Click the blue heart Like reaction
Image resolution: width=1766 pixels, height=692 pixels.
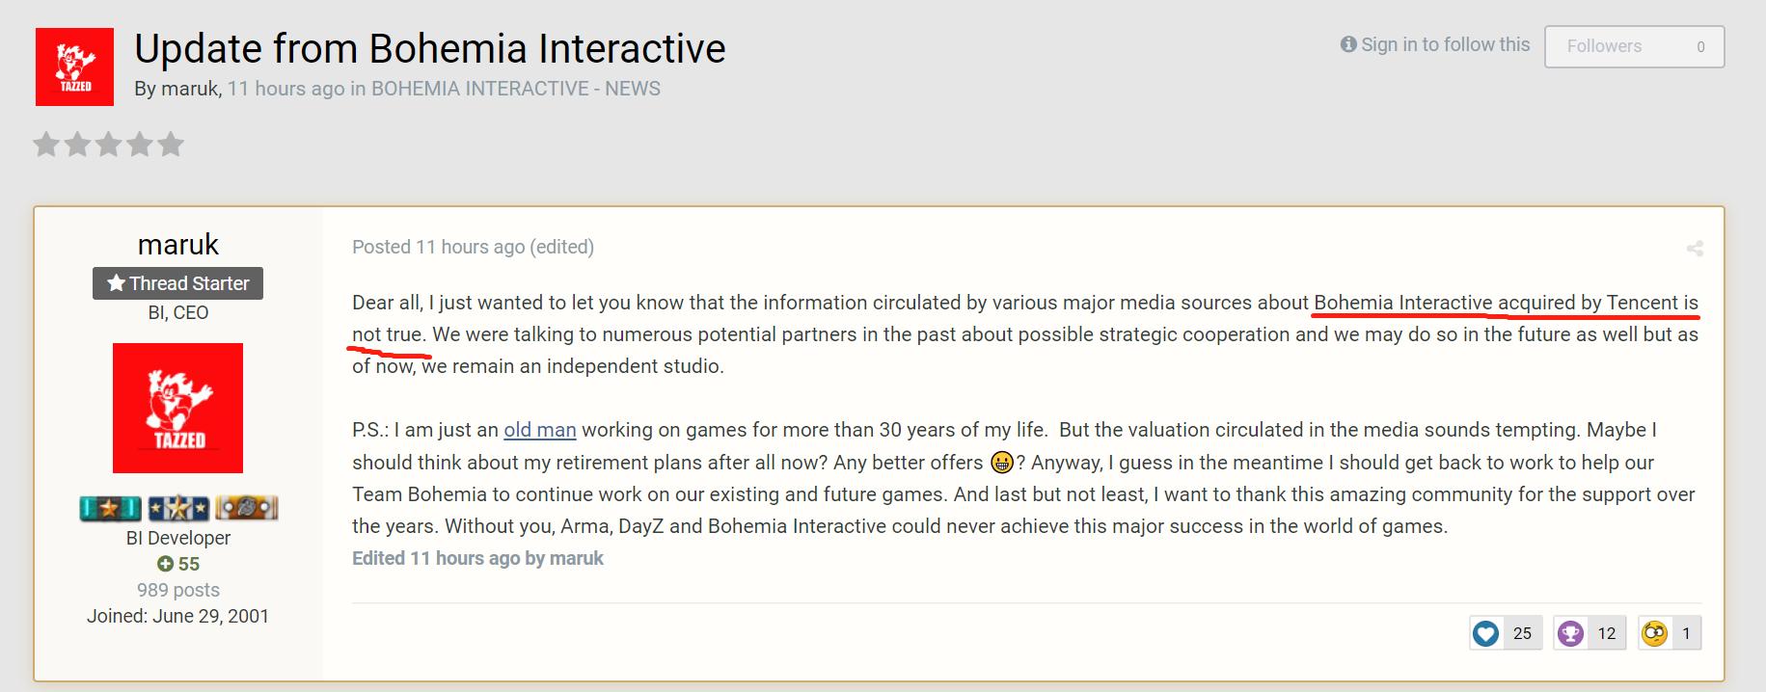[x=1486, y=633]
